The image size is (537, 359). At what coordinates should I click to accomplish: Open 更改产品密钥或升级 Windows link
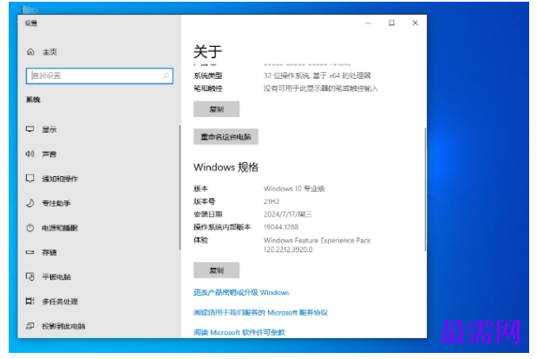pyautogui.click(x=241, y=292)
